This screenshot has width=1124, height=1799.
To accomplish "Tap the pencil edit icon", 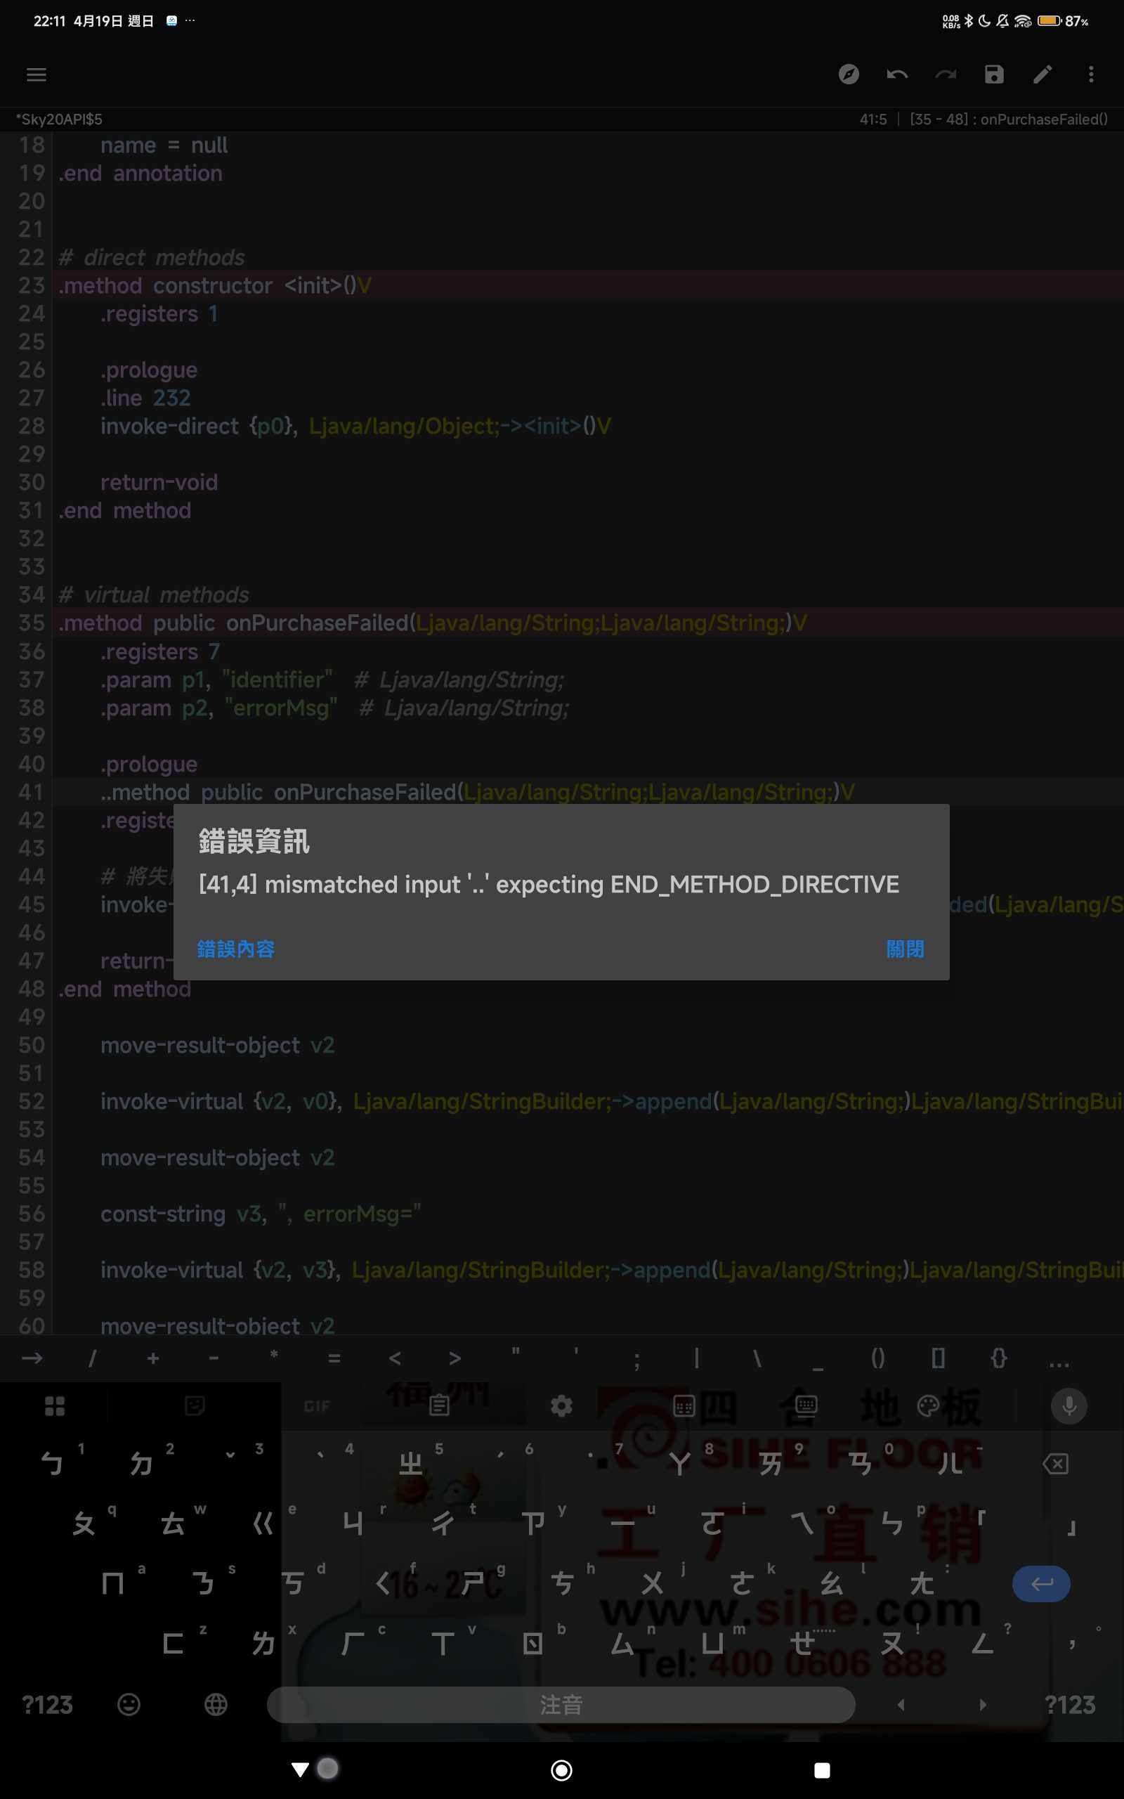I will 1043,74.
